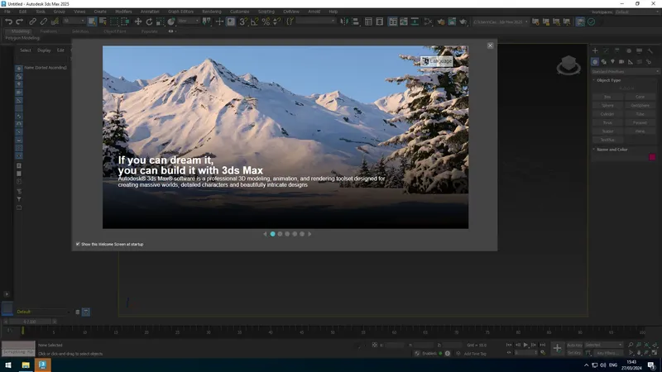Select the last welcome slide dot
Screen dimensions: 662x372
tap(302, 234)
